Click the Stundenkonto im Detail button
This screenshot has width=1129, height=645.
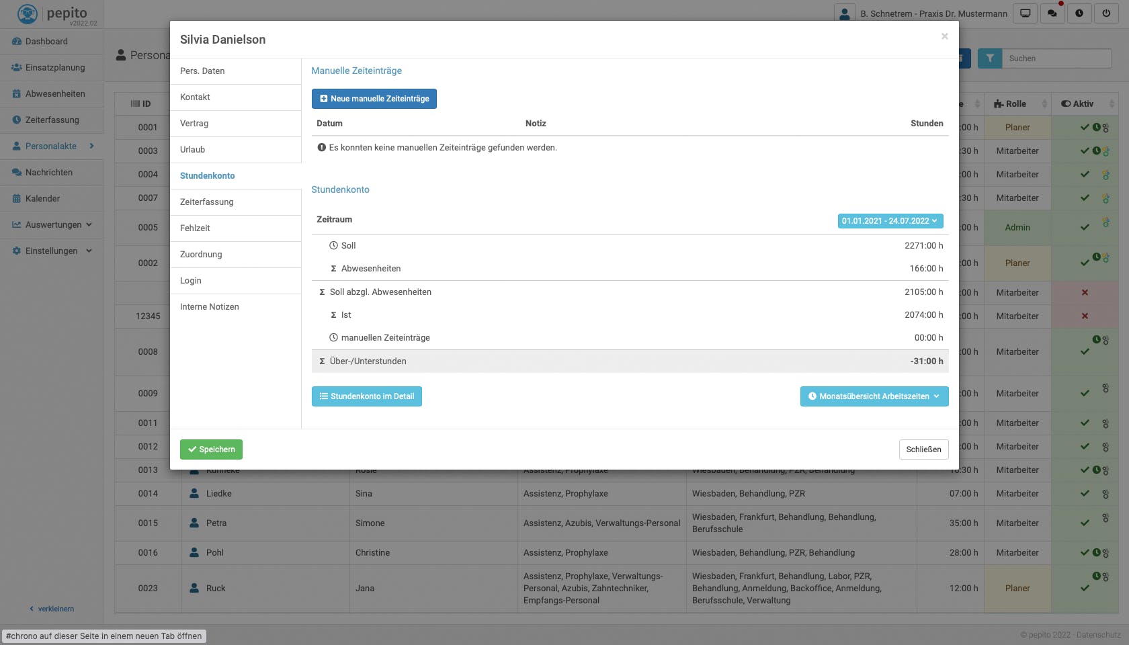(367, 396)
